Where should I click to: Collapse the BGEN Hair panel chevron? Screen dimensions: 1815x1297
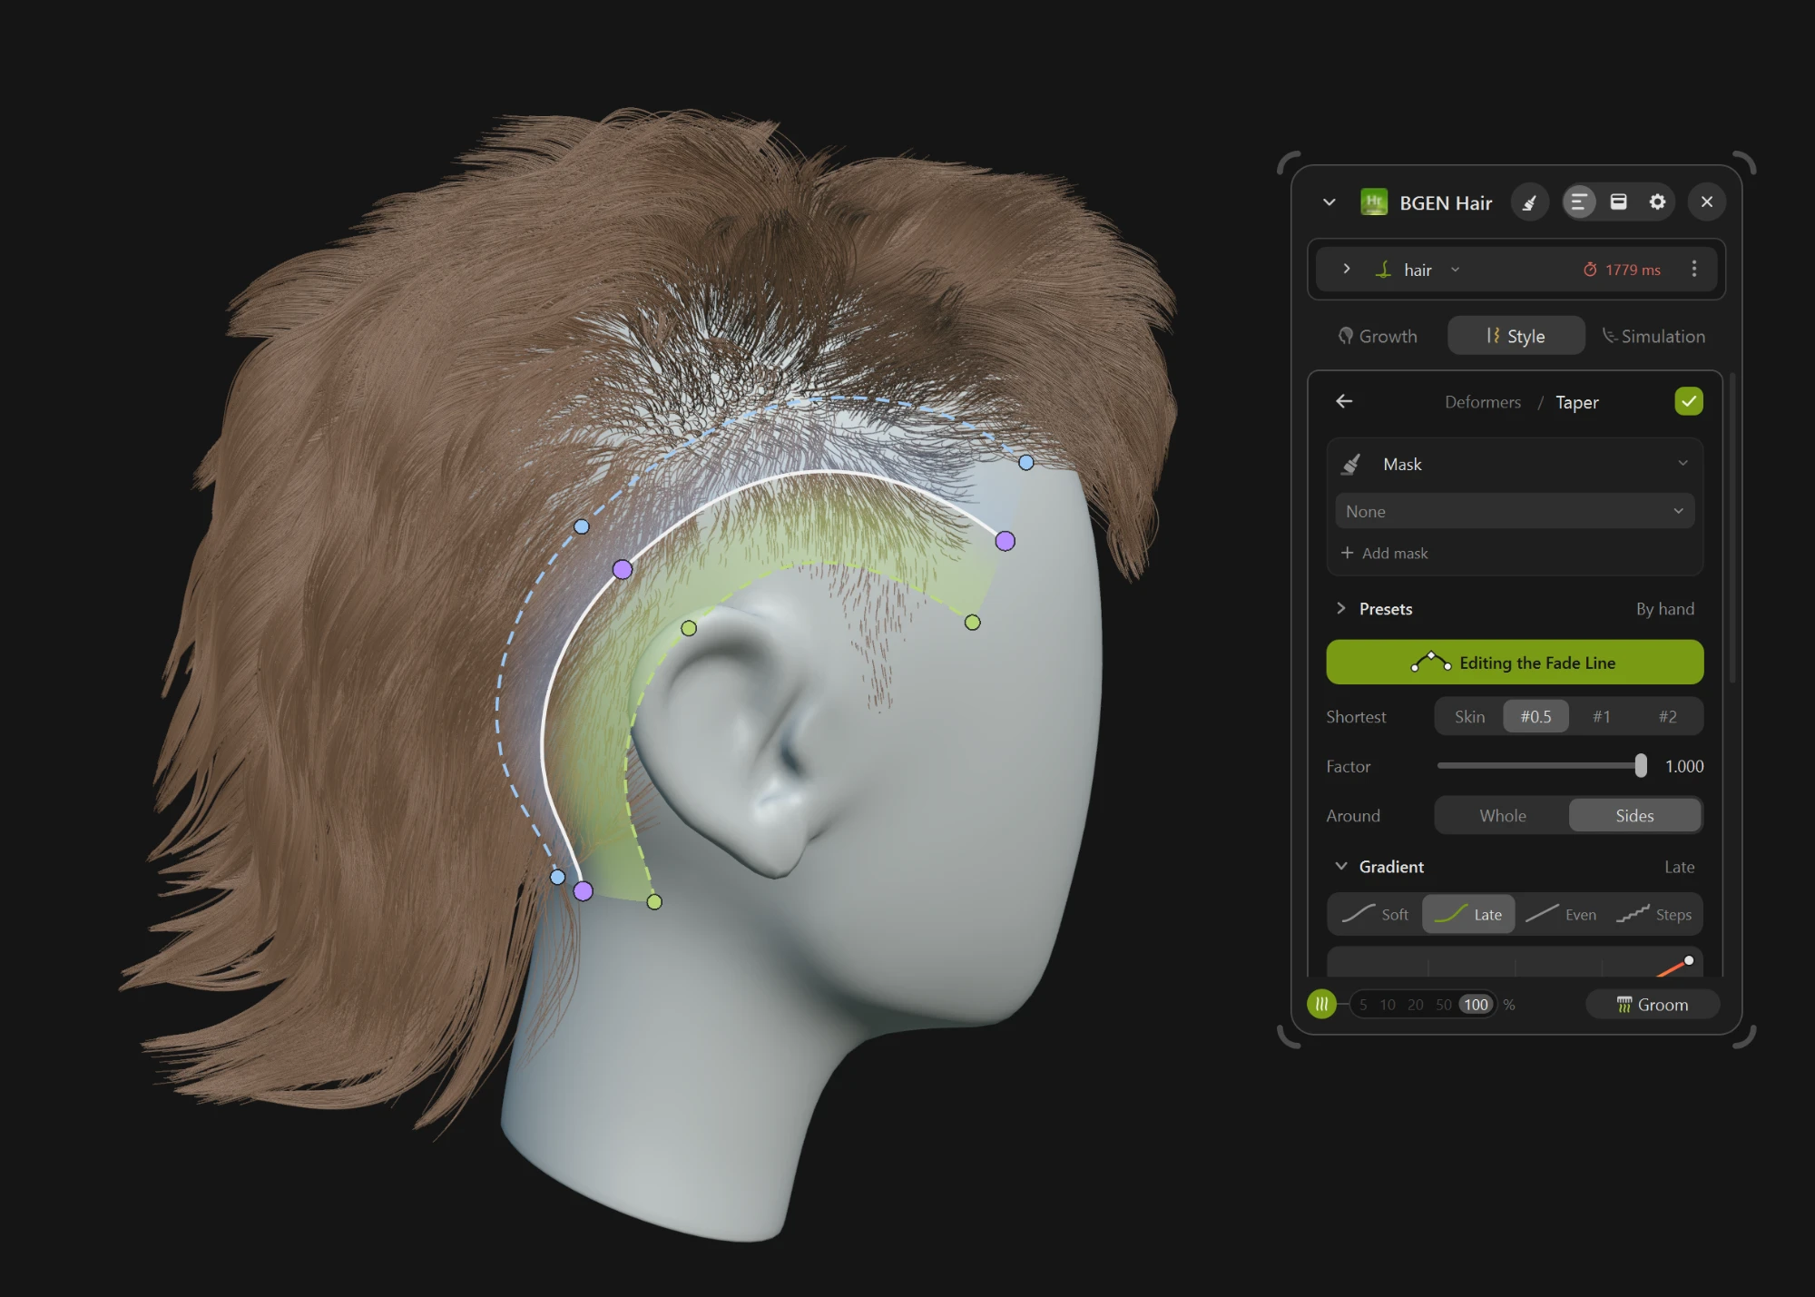point(1329,202)
